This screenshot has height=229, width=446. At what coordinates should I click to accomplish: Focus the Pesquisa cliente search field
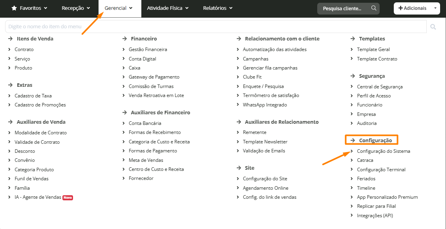(x=348, y=9)
